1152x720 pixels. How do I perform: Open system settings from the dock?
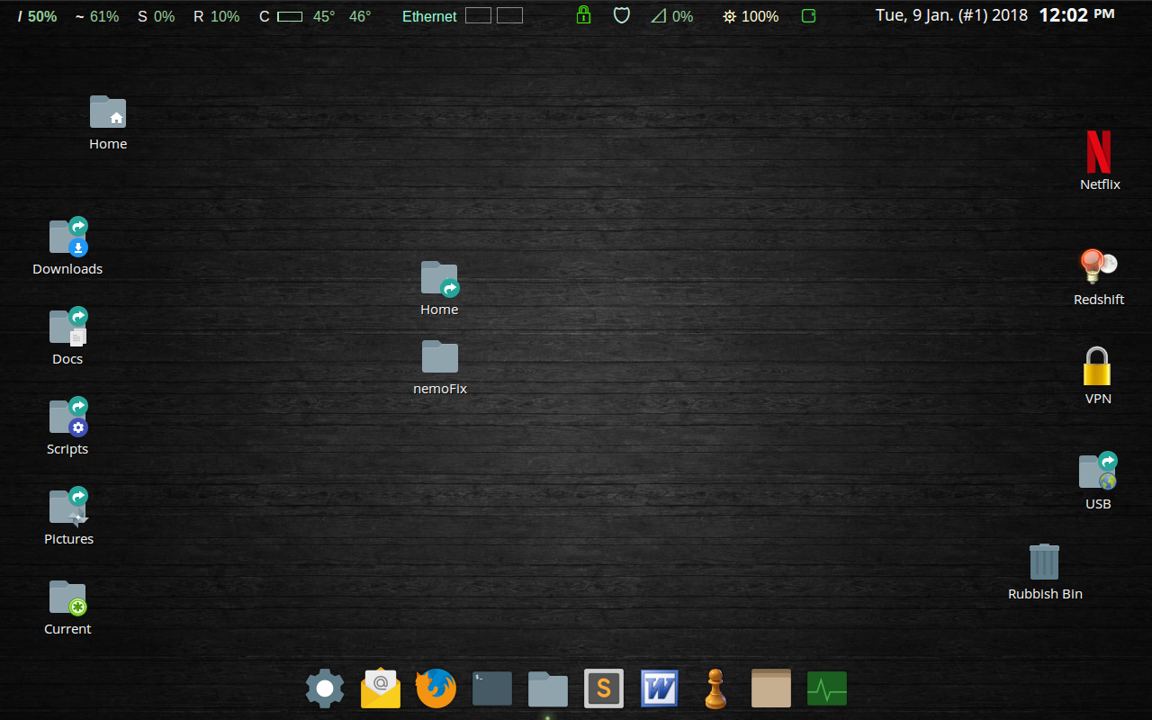coord(324,688)
